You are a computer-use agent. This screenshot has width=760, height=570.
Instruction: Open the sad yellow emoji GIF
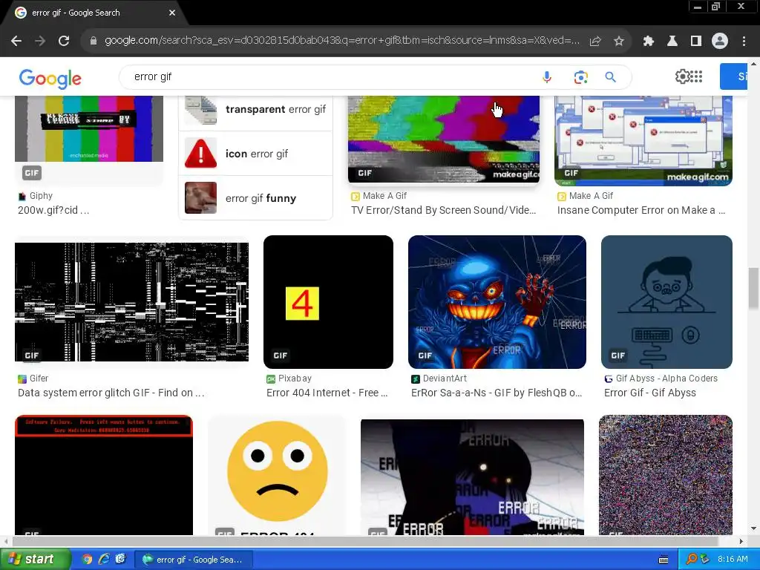coord(278,475)
